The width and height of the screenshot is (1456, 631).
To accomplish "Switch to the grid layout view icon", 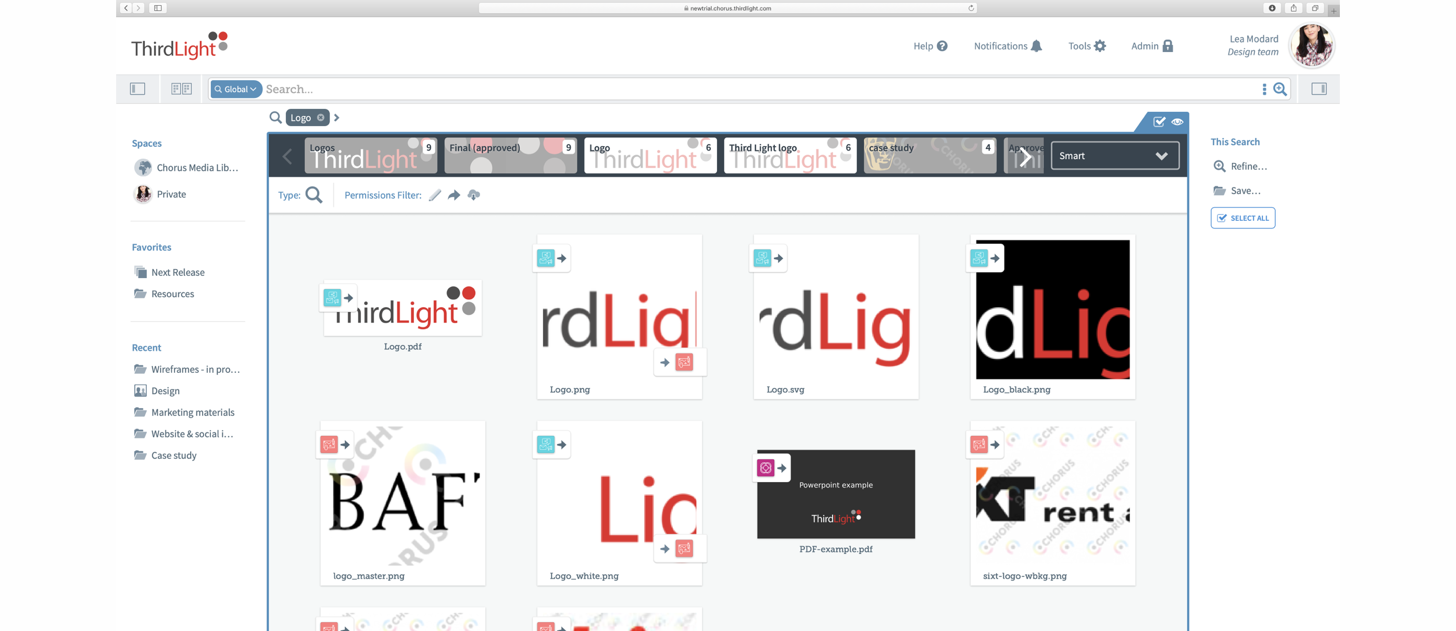I will tap(181, 89).
